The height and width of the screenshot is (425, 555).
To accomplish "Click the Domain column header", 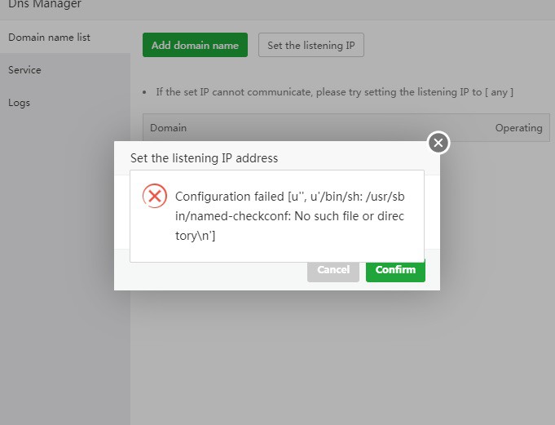I will (169, 128).
